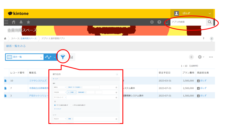Image resolution: width=225 pixels, height=128 pixels.
Task: Close the 絞り込む filter dialog
Action: click(x=117, y=74)
